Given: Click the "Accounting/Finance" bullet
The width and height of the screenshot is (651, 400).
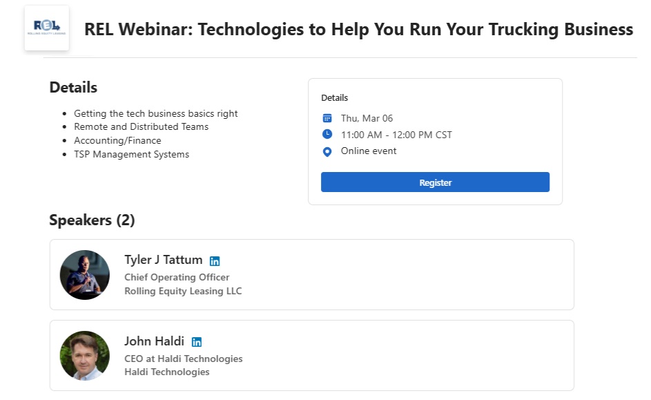Looking at the screenshot, I should (117, 140).
